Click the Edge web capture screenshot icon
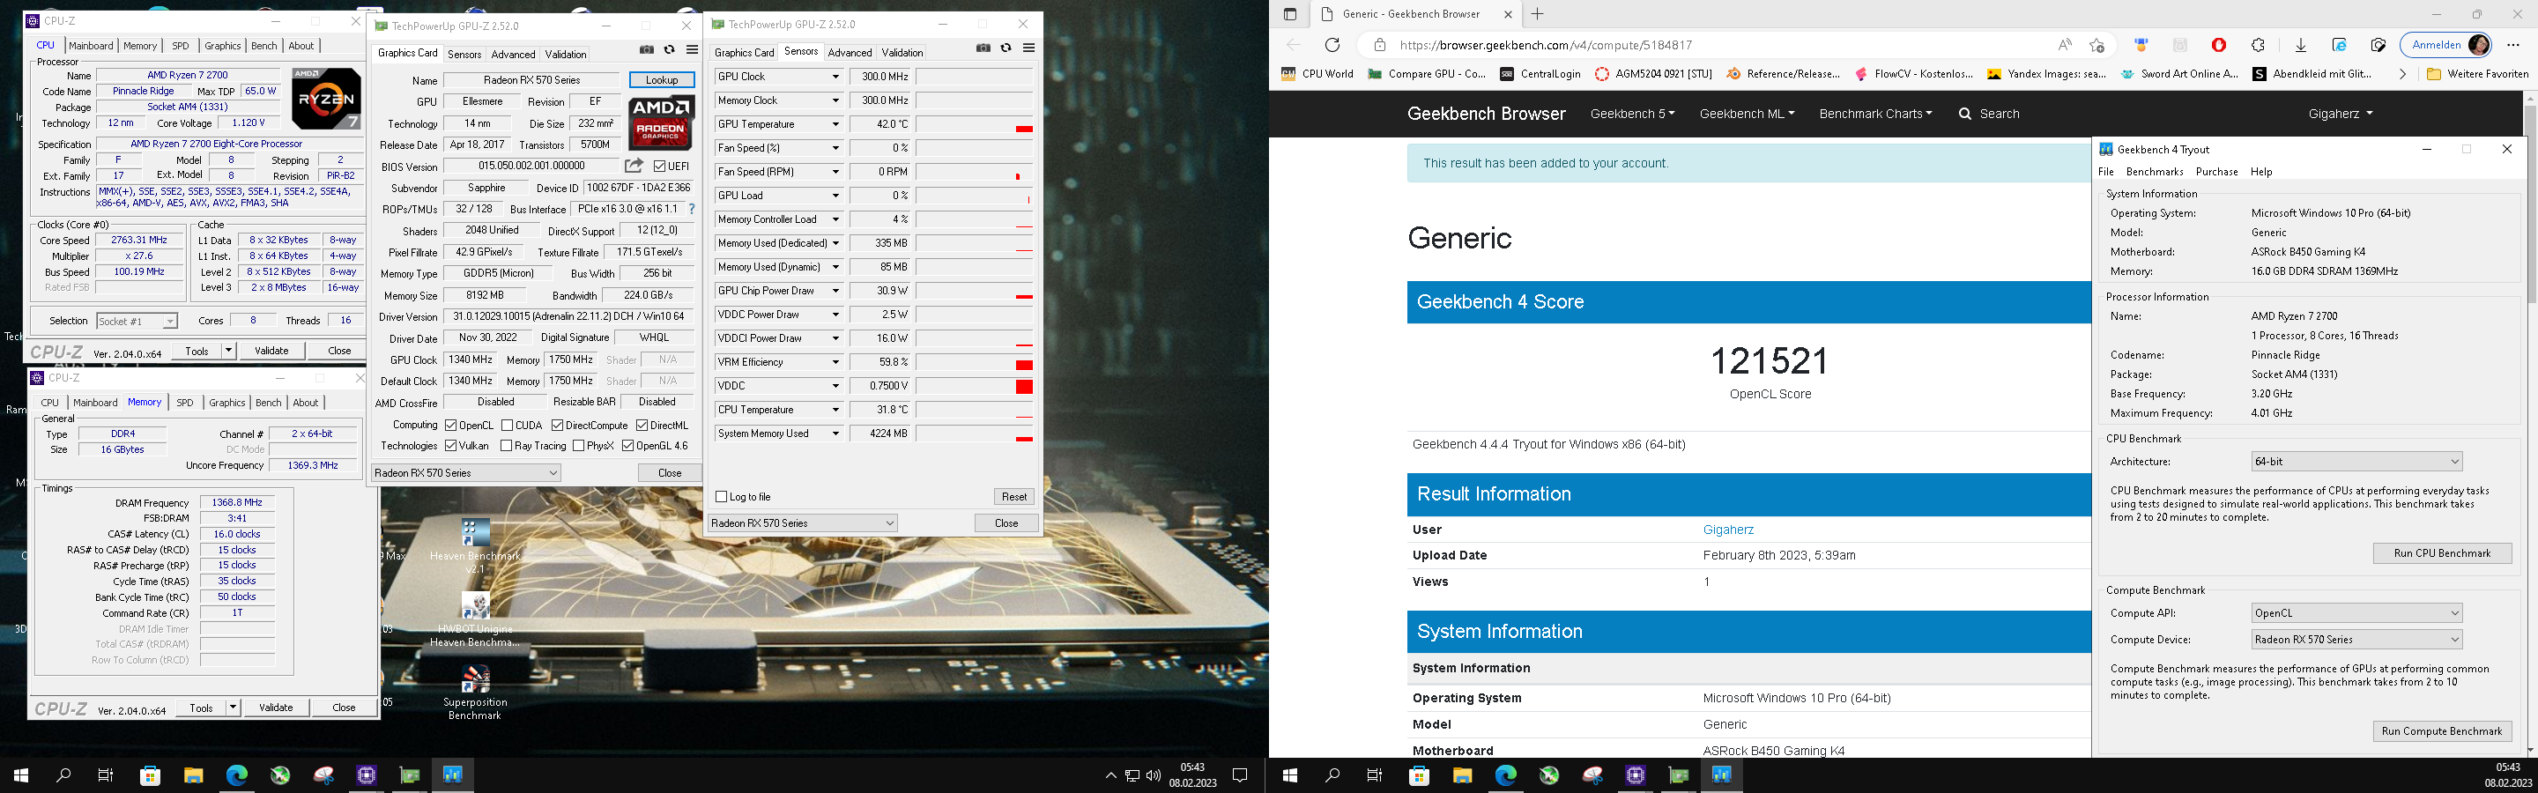The height and width of the screenshot is (793, 2538). (x=2378, y=44)
